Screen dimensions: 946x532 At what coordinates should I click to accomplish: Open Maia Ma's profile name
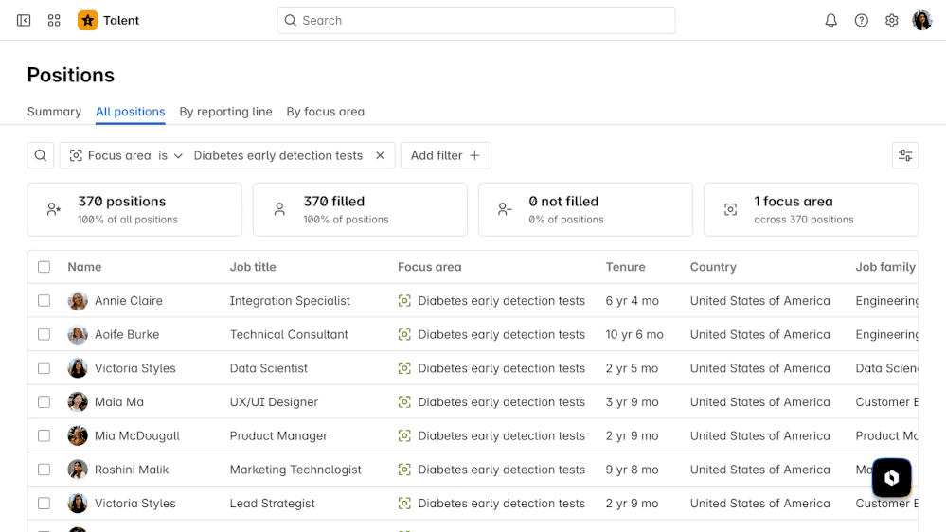point(119,401)
